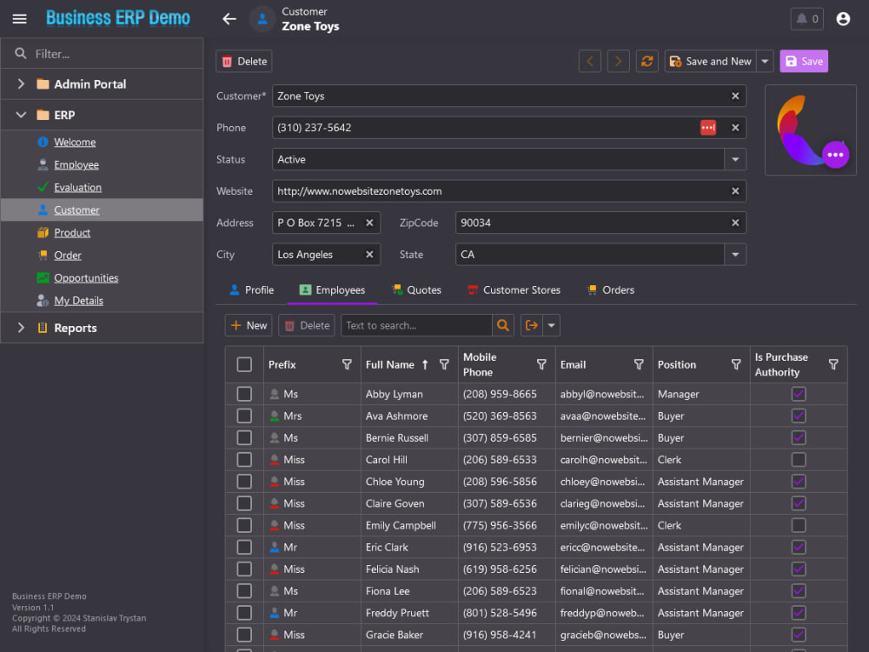Clear the Customer name field
The image size is (869, 652).
coord(735,96)
